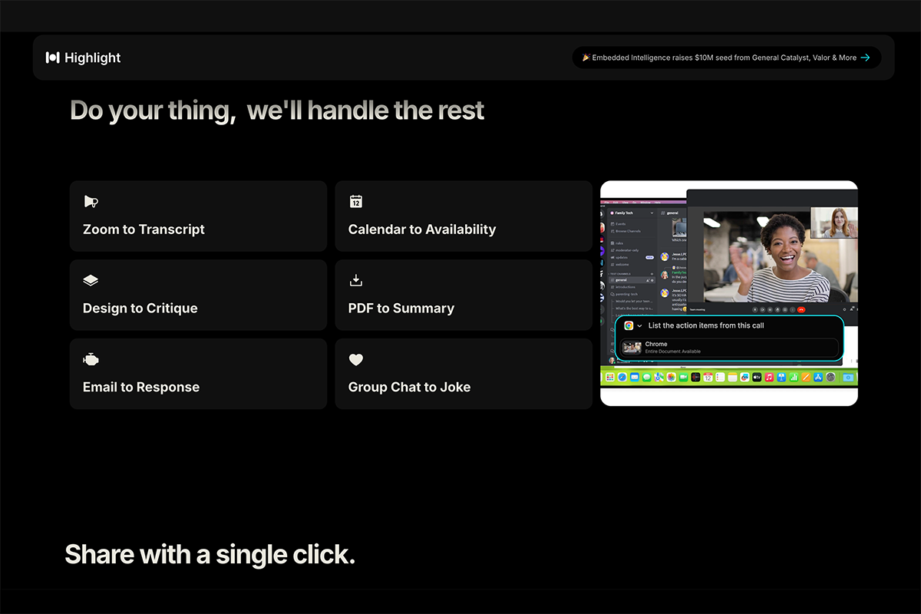
Task: Click the download icon above PDF to Summary
Action: pyautogui.click(x=356, y=281)
